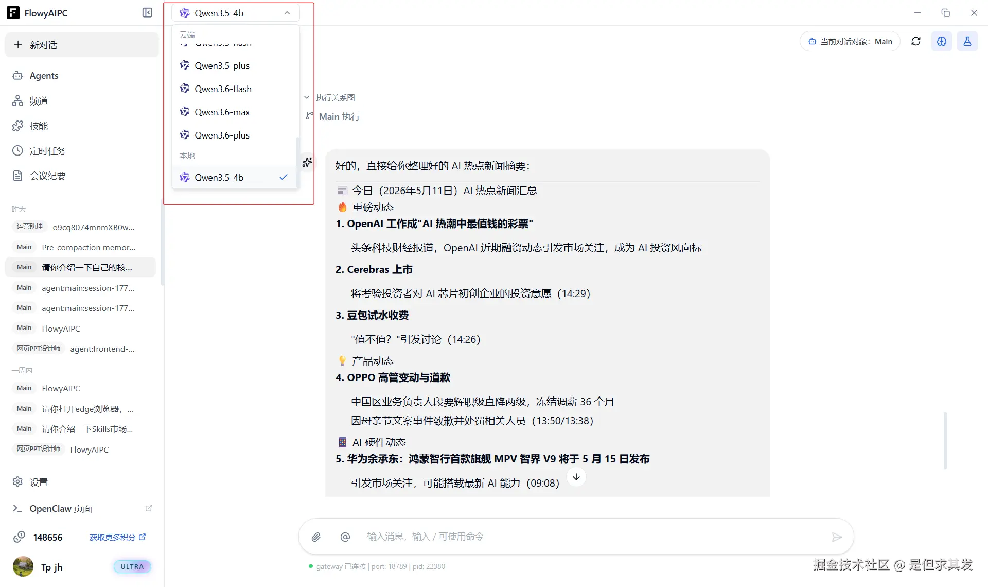Choose Qwen3.6-max model
The height and width of the screenshot is (587, 988).
coord(235,112)
